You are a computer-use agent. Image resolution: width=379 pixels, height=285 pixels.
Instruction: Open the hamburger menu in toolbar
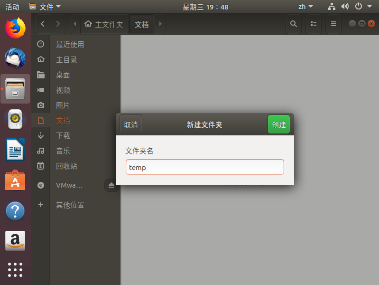333,24
